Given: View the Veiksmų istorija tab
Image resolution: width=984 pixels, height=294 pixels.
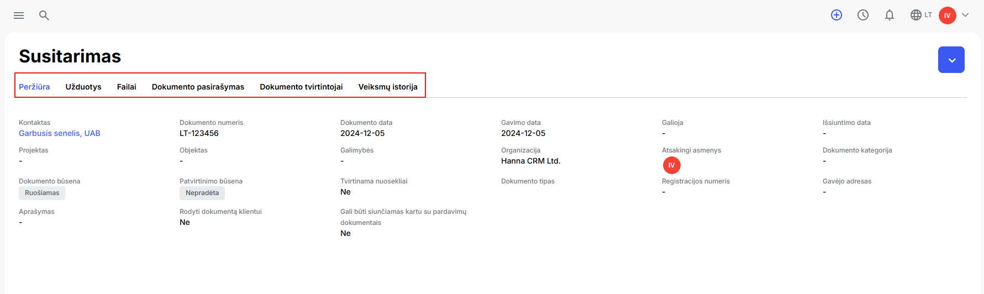Looking at the screenshot, I should [388, 87].
